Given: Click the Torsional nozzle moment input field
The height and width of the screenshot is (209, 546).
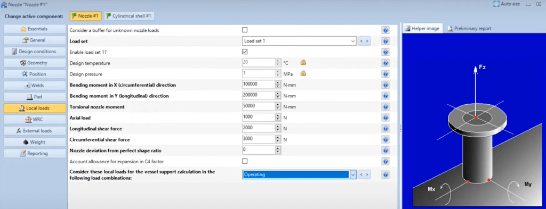Looking at the screenshot, I should point(259,106).
